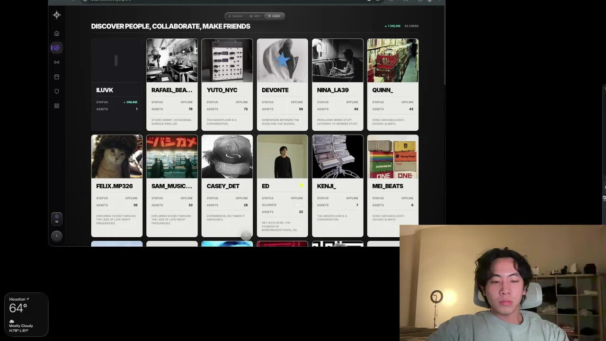
Task: Open RAFAEL_BEA... studio photo thumbnail
Action: 172,60
